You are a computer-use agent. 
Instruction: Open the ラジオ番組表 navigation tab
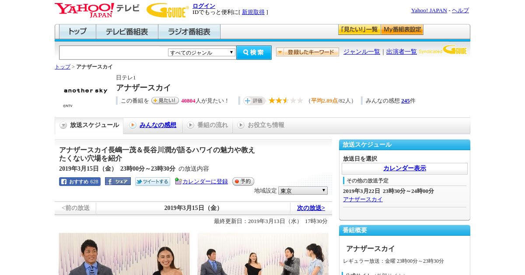(x=189, y=31)
